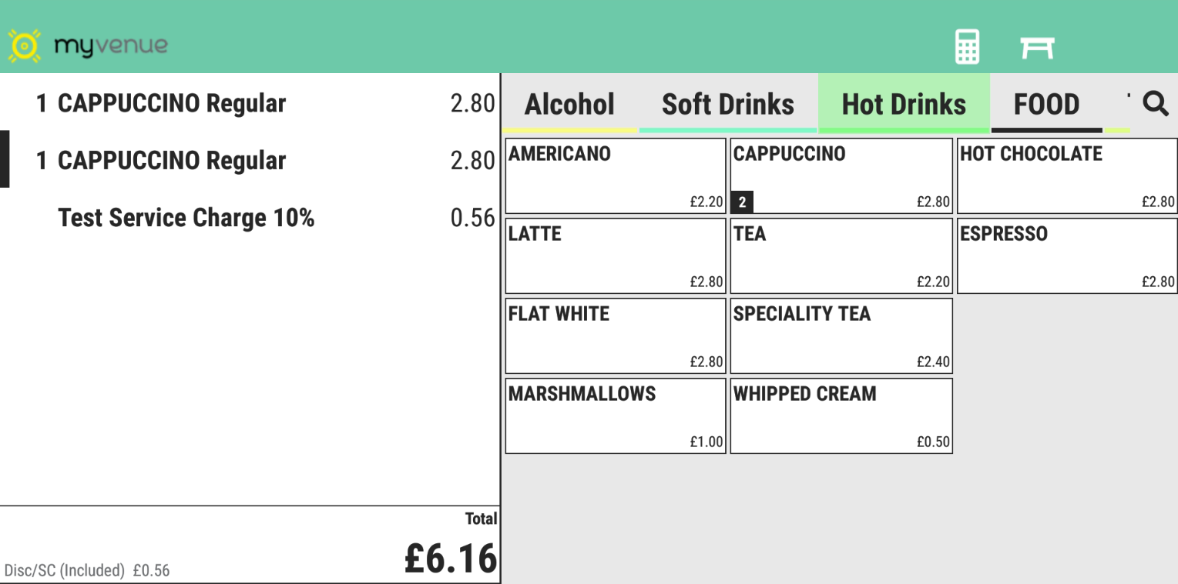Add an Americano to the order
1178x584 pixels.
point(616,175)
